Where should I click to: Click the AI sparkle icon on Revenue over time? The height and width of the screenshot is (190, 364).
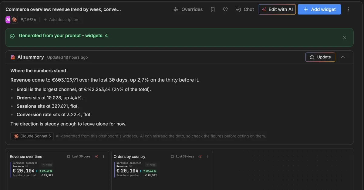[96, 156]
